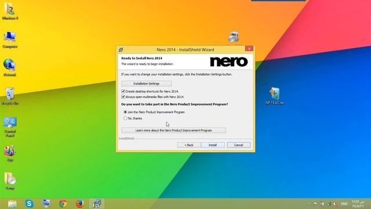Uncheck Always open multimedia files with Nero
Screen dimensions: 371x209
123,97
